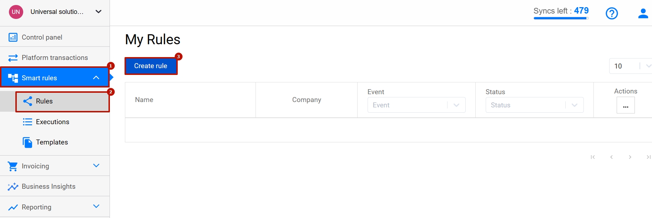652x218 pixels.
Task: Click the Invoicing cart icon
Action: click(12, 166)
